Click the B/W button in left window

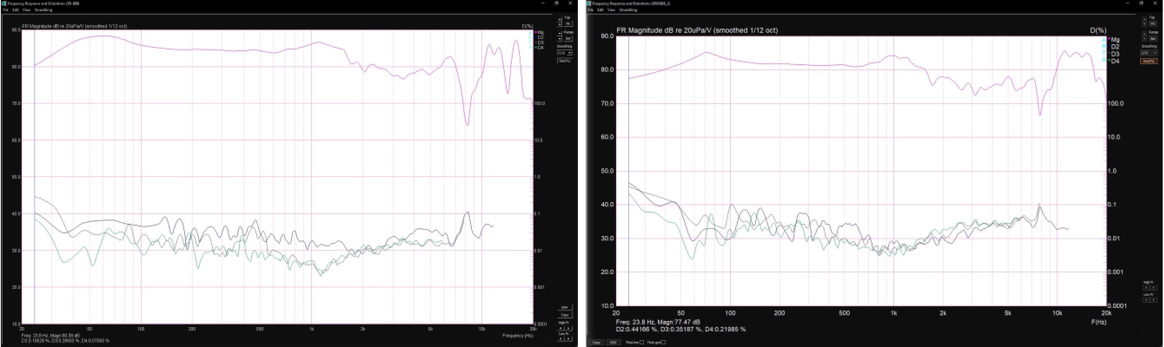point(564,308)
